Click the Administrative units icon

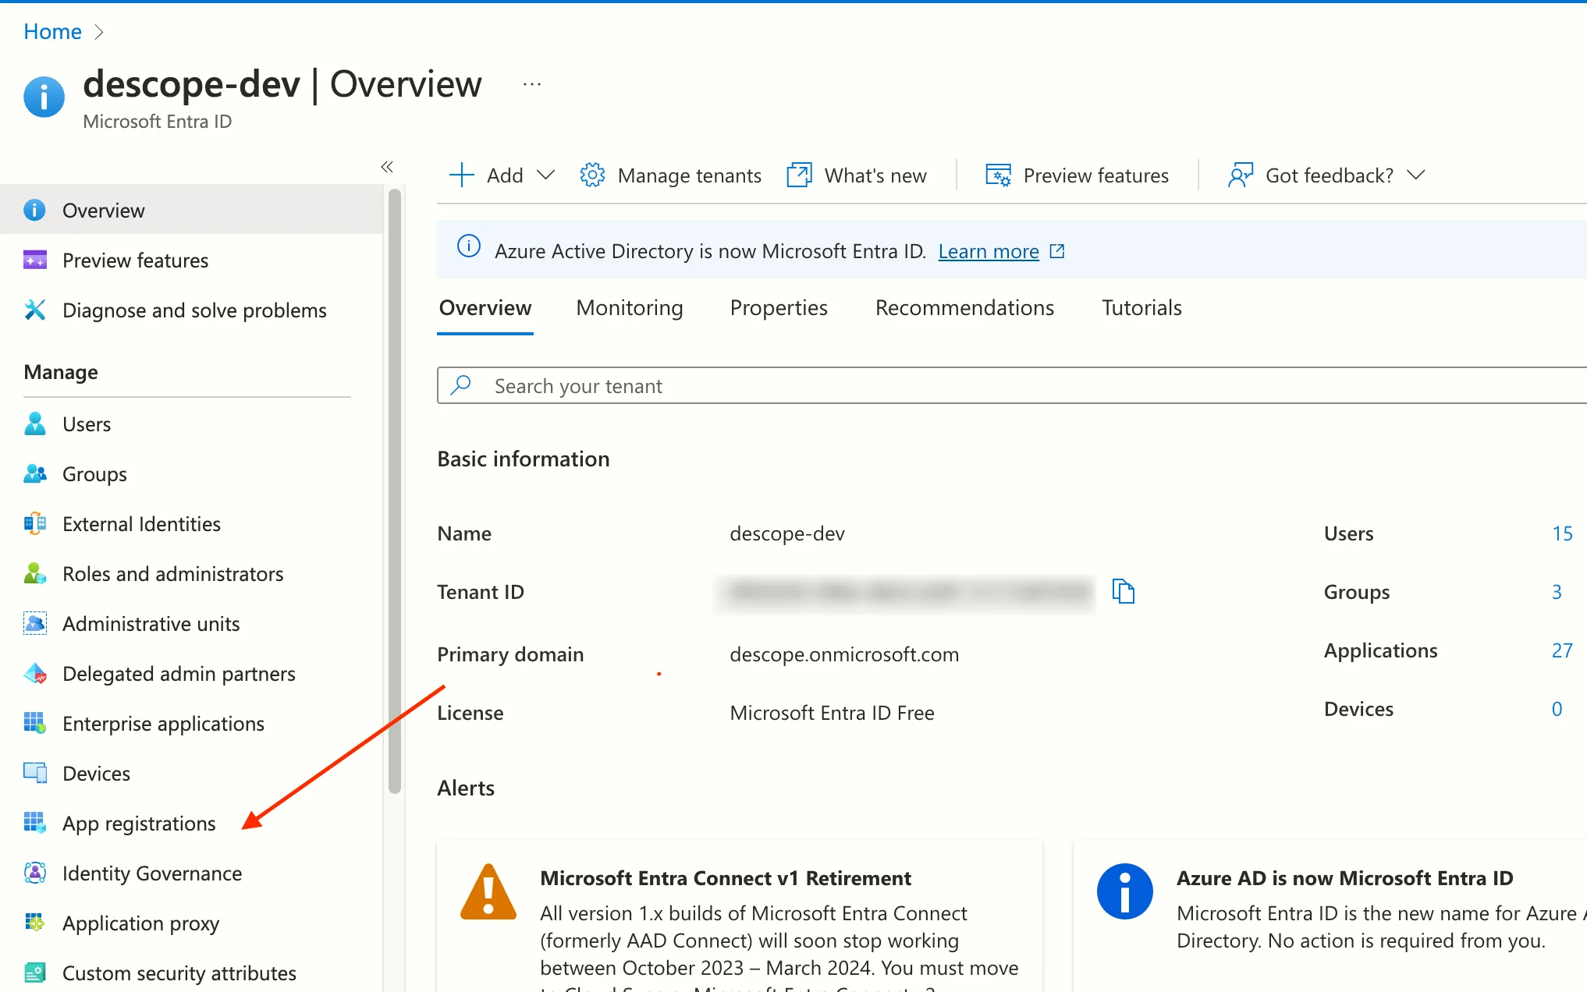pos(34,623)
